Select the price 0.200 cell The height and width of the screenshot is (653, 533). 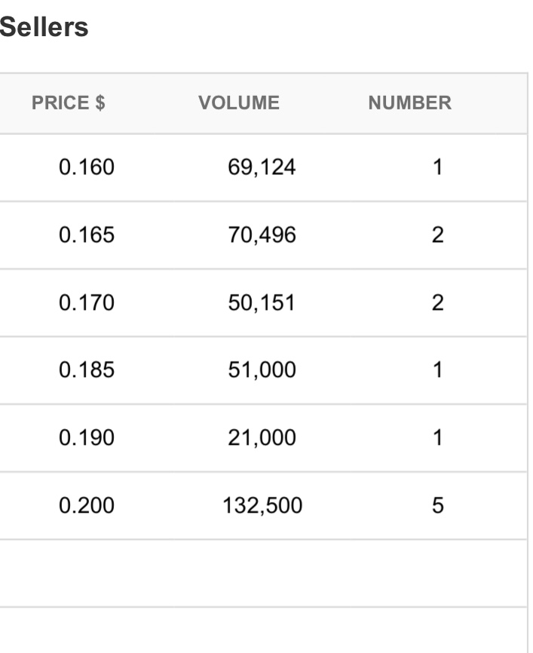[x=87, y=505]
